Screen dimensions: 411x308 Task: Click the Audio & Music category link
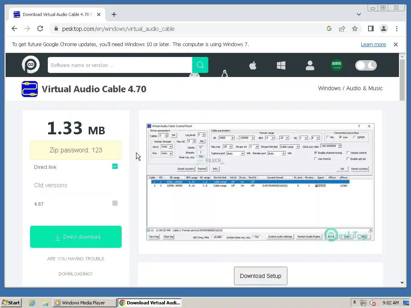pyautogui.click(x=364, y=88)
